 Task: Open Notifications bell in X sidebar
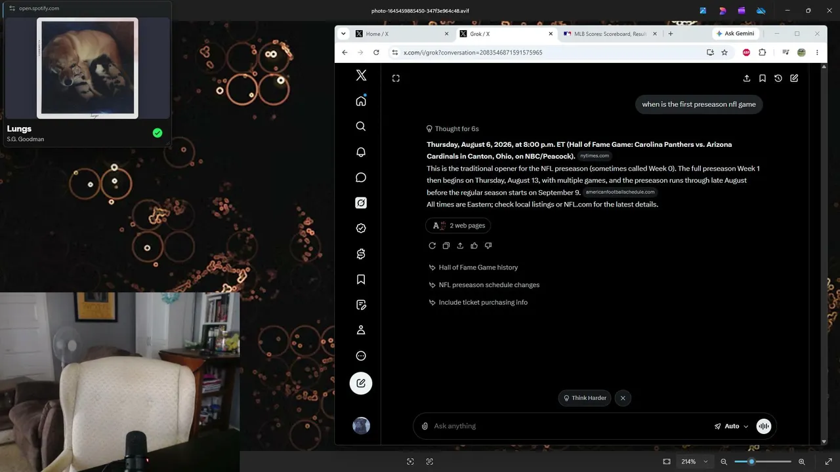pyautogui.click(x=361, y=152)
